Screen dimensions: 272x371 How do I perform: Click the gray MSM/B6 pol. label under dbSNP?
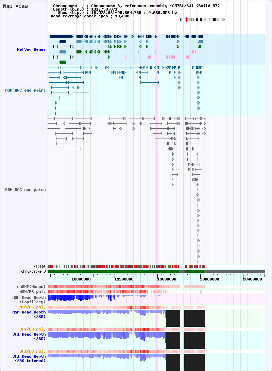(x=32, y=292)
